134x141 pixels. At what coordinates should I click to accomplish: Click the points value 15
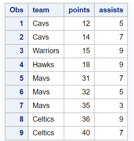[79, 51]
